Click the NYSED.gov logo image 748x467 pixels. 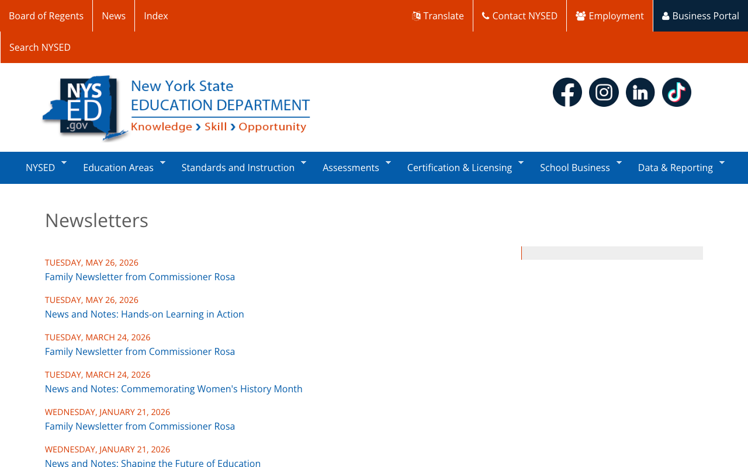coord(85,109)
